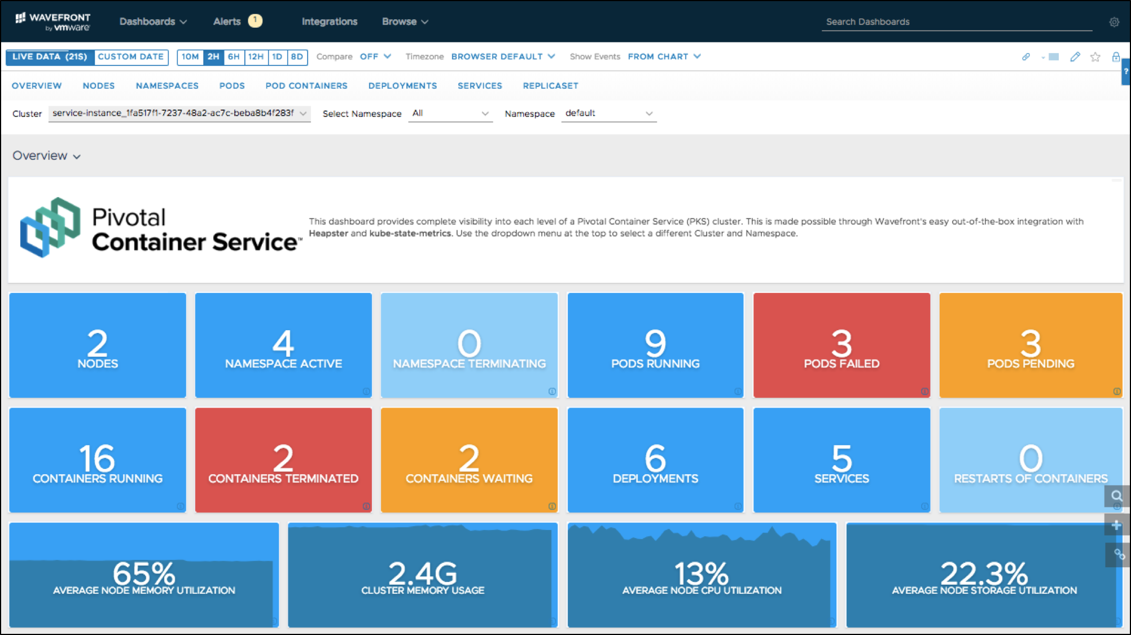The image size is (1131, 635).
Task: Click the Pivotal Container Service logo
Action: 161,228
